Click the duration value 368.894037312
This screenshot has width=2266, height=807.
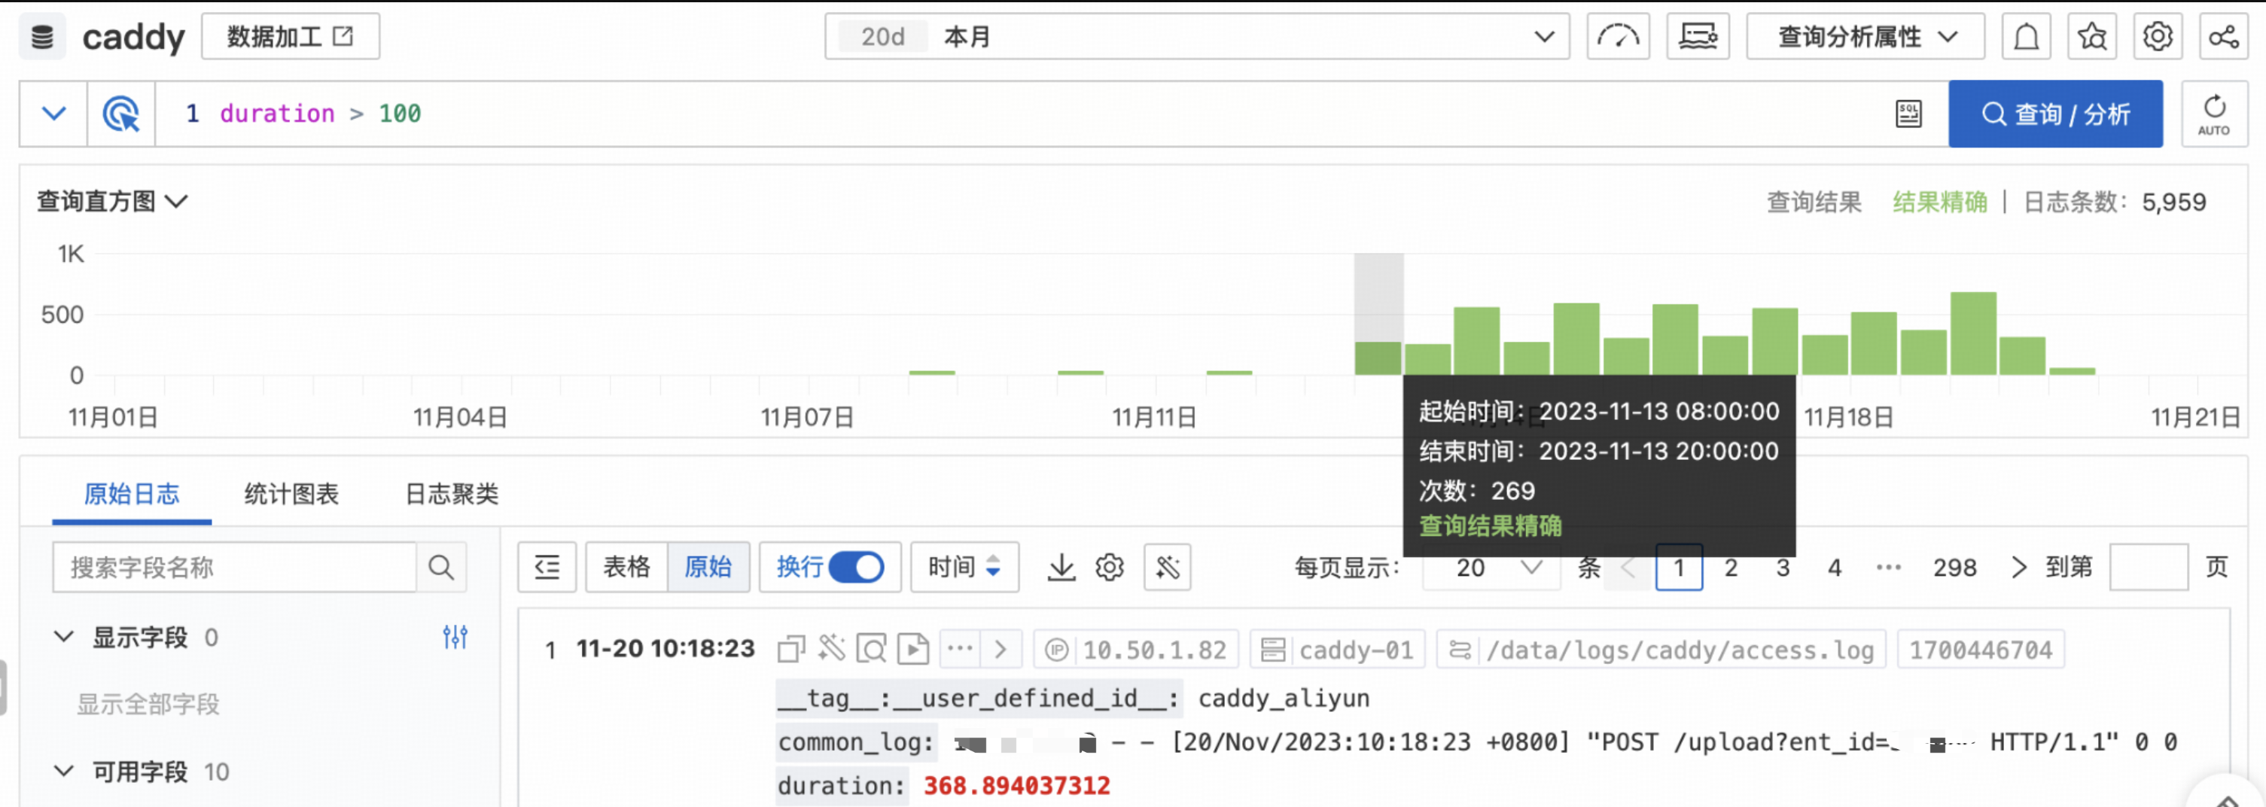1017,785
